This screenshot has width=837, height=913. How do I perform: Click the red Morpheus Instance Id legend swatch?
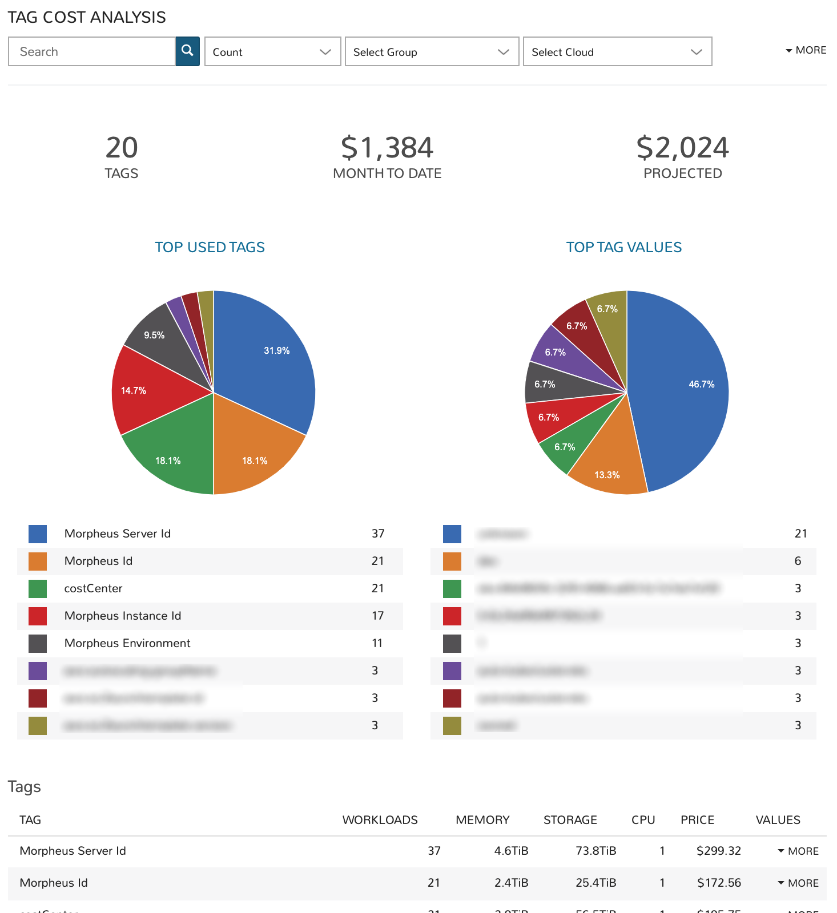pyautogui.click(x=38, y=616)
